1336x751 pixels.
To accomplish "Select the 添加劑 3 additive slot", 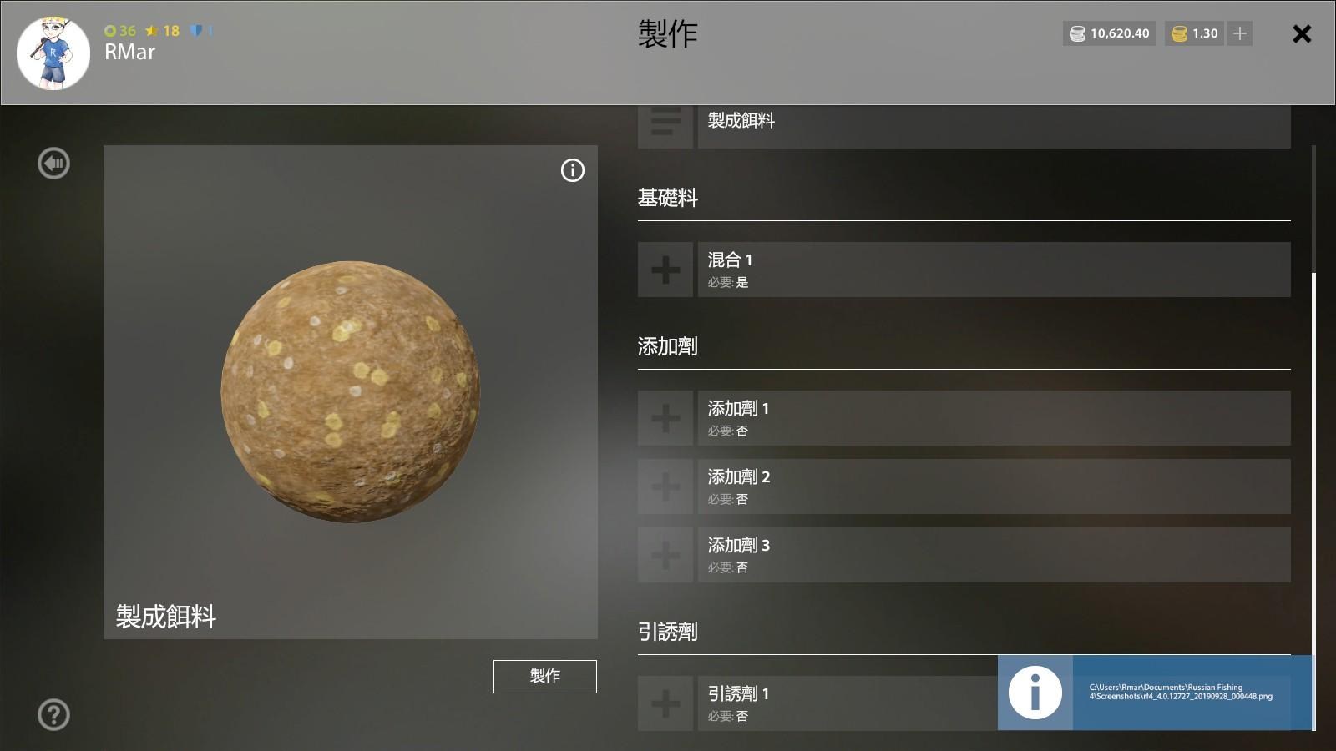I will 994,555.
